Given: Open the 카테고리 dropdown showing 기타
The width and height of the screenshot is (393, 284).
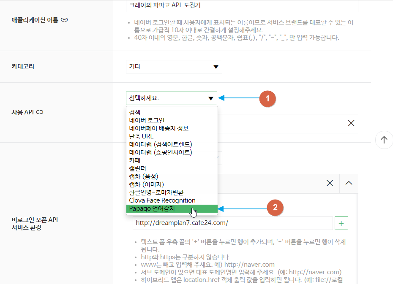Looking at the screenshot, I should pyautogui.click(x=174, y=67).
